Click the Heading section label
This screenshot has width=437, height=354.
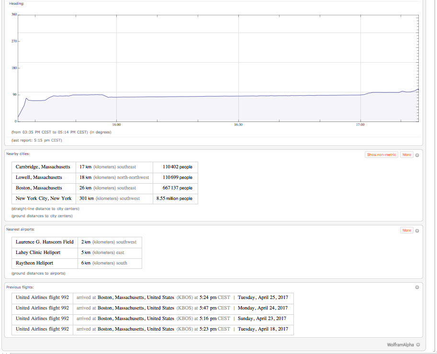(x=16, y=4)
